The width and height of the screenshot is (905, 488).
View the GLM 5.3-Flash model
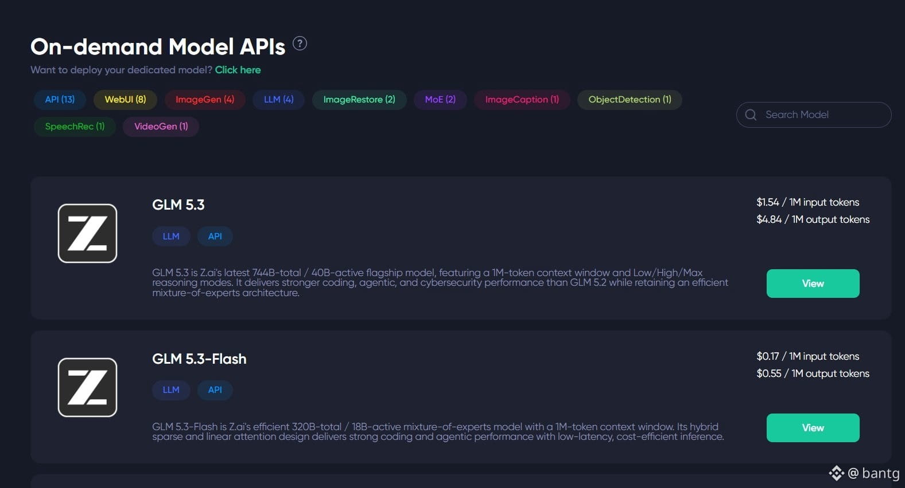(x=813, y=428)
